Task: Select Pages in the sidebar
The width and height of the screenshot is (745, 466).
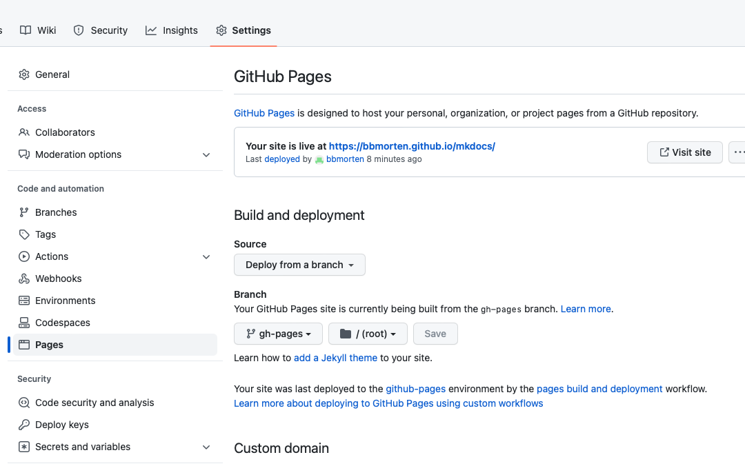Action: 115,345
